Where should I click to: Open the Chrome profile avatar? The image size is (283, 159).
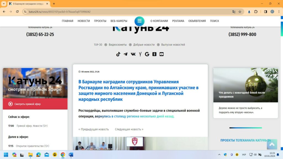272,12
